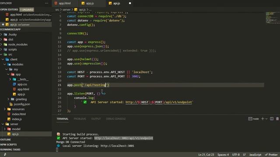Open the Terminal panel tab
The width and height of the screenshot is (280, 157).
point(63,119)
